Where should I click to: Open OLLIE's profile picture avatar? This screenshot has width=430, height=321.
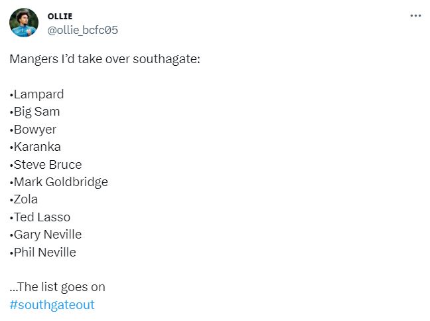24,23
